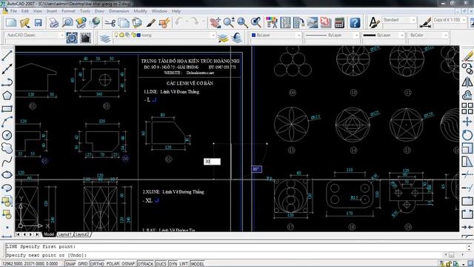Toggle SNAP mode in status bar
This screenshot has width=474, height=267.
(x=70, y=264)
